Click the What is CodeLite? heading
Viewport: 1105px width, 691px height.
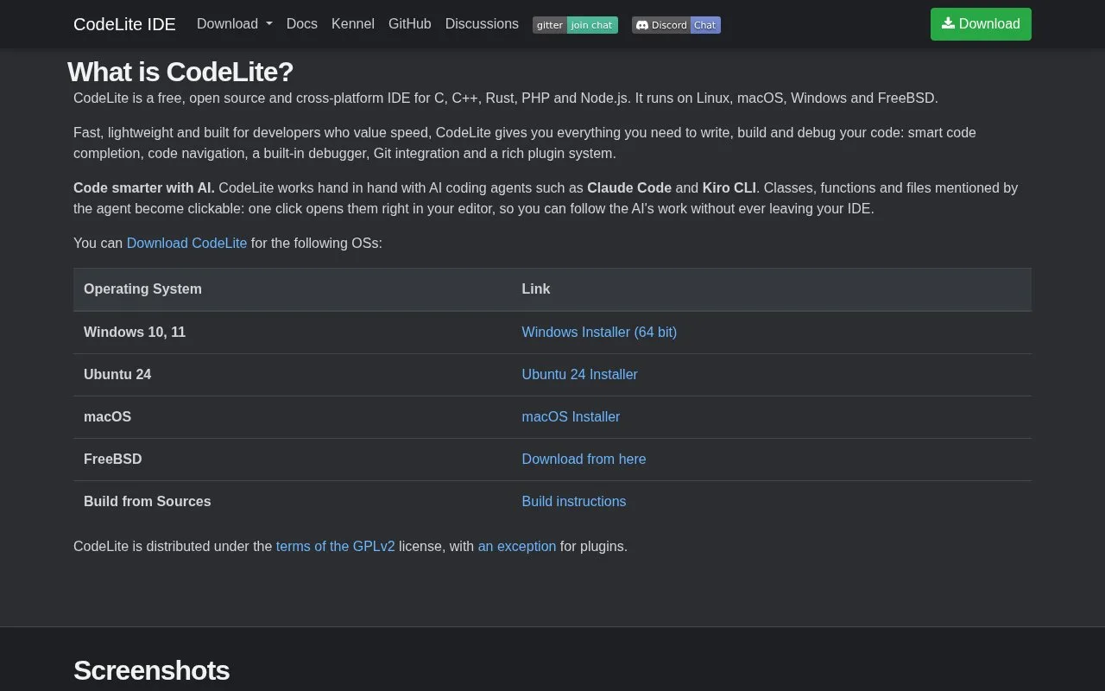[180, 72]
